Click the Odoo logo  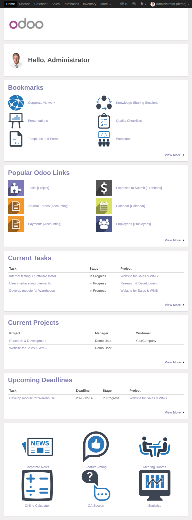pos(26,24)
